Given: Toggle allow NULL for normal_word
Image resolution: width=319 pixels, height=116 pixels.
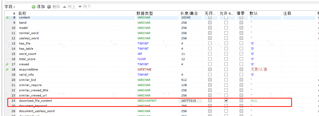Looking at the screenshot, I should click(226, 33).
